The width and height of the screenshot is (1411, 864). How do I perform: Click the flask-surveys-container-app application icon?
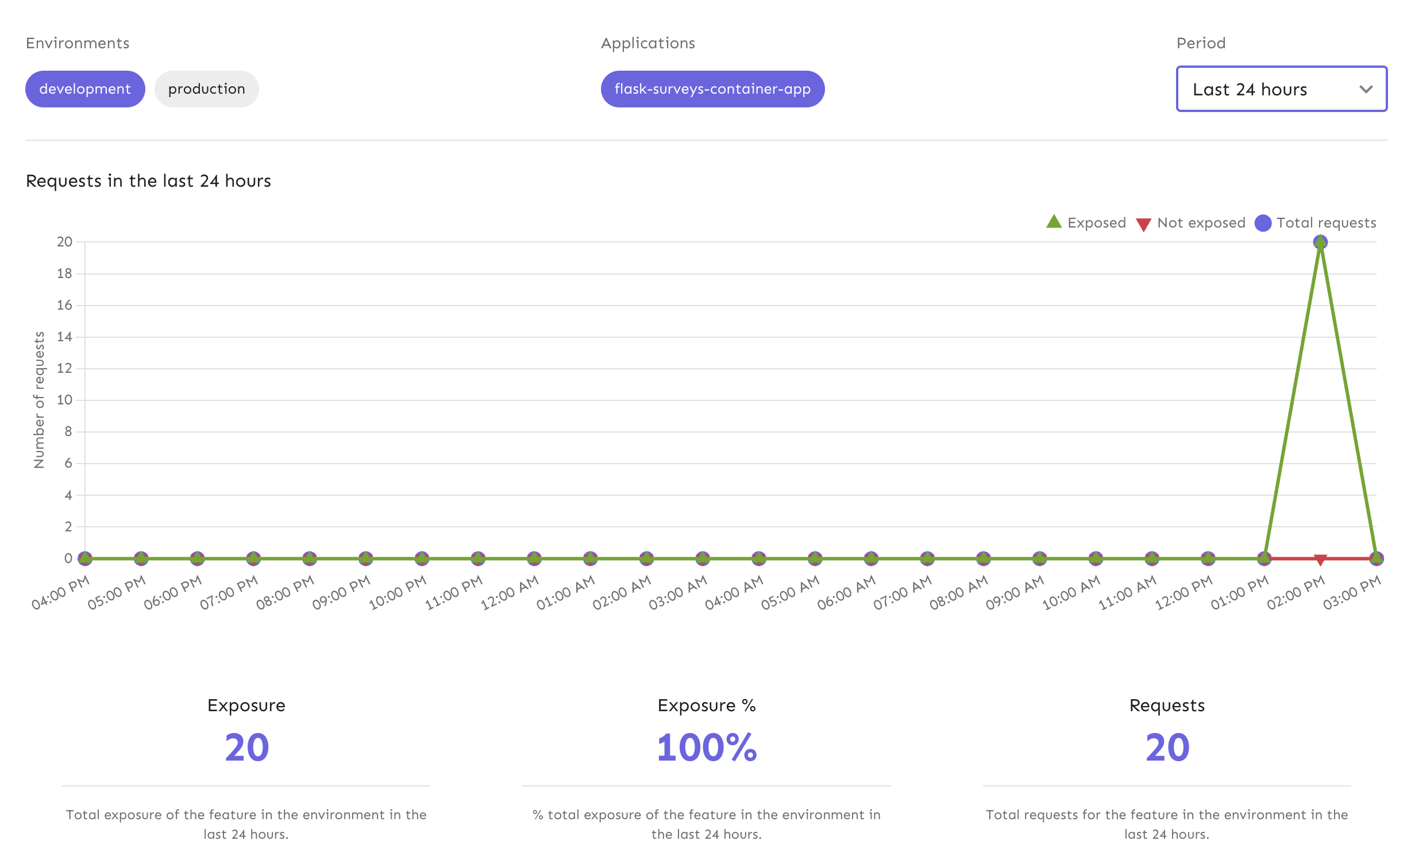click(x=712, y=88)
